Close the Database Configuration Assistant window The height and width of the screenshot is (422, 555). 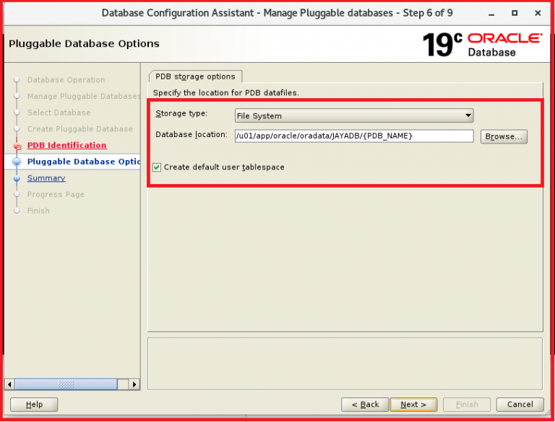[x=538, y=13]
